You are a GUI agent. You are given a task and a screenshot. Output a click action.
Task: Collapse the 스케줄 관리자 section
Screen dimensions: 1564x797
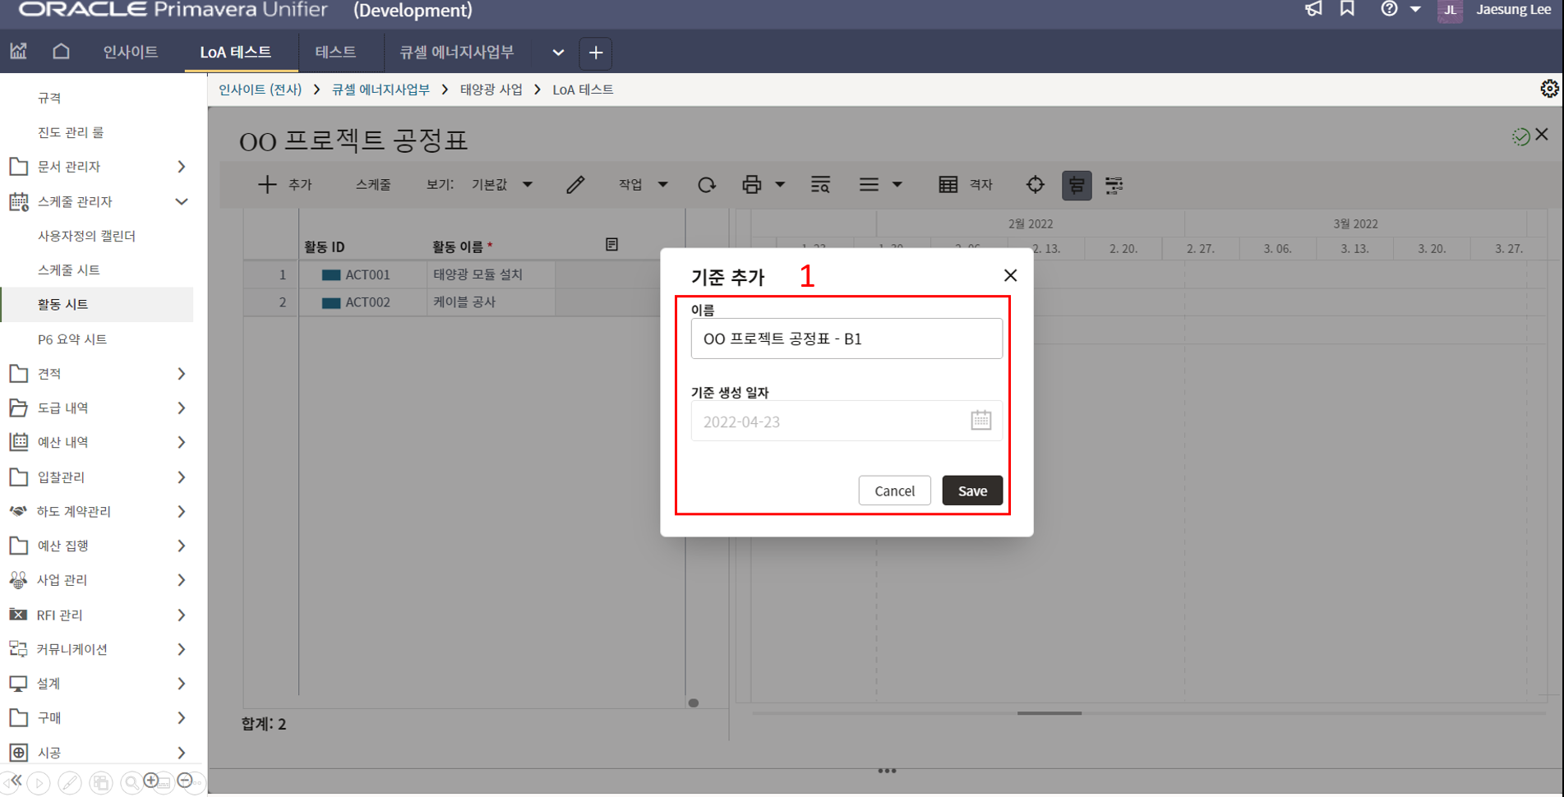(x=181, y=201)
